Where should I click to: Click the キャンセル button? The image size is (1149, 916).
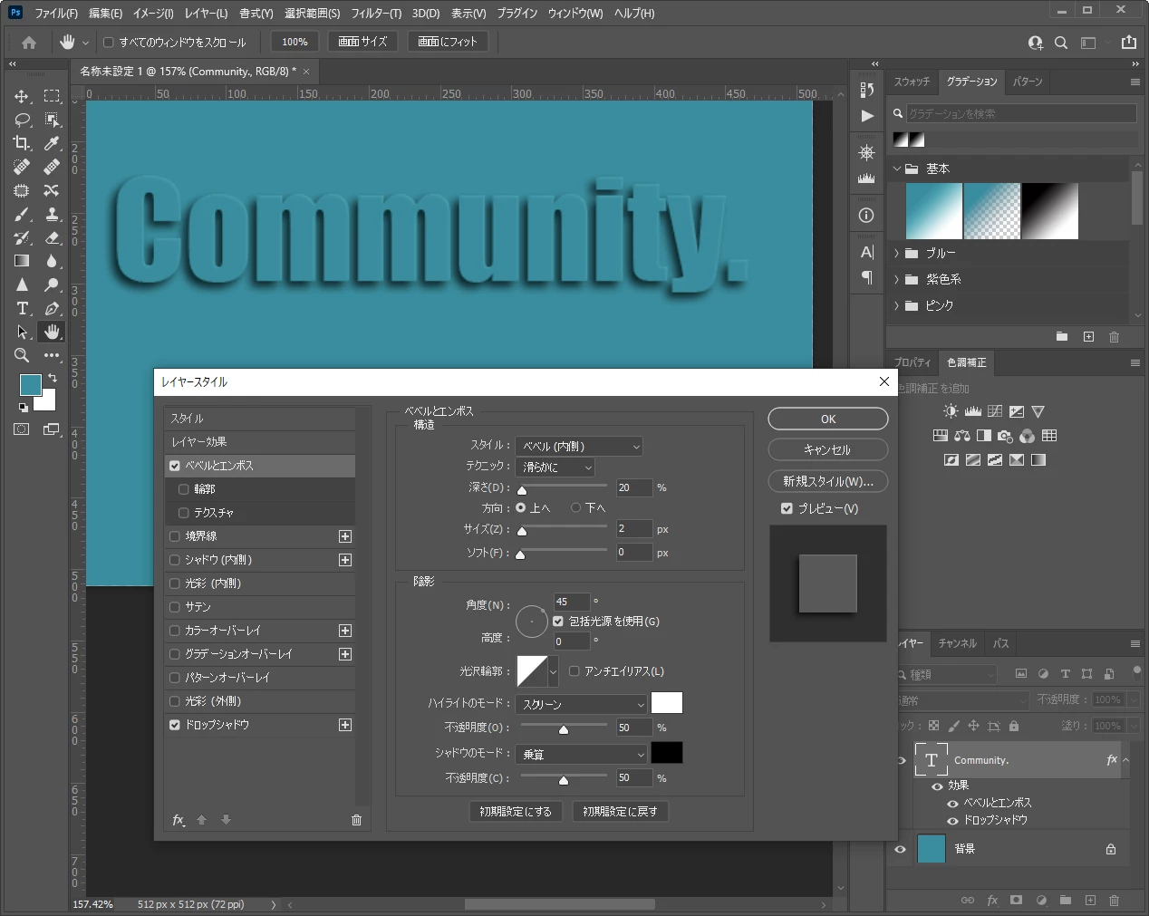828,449
